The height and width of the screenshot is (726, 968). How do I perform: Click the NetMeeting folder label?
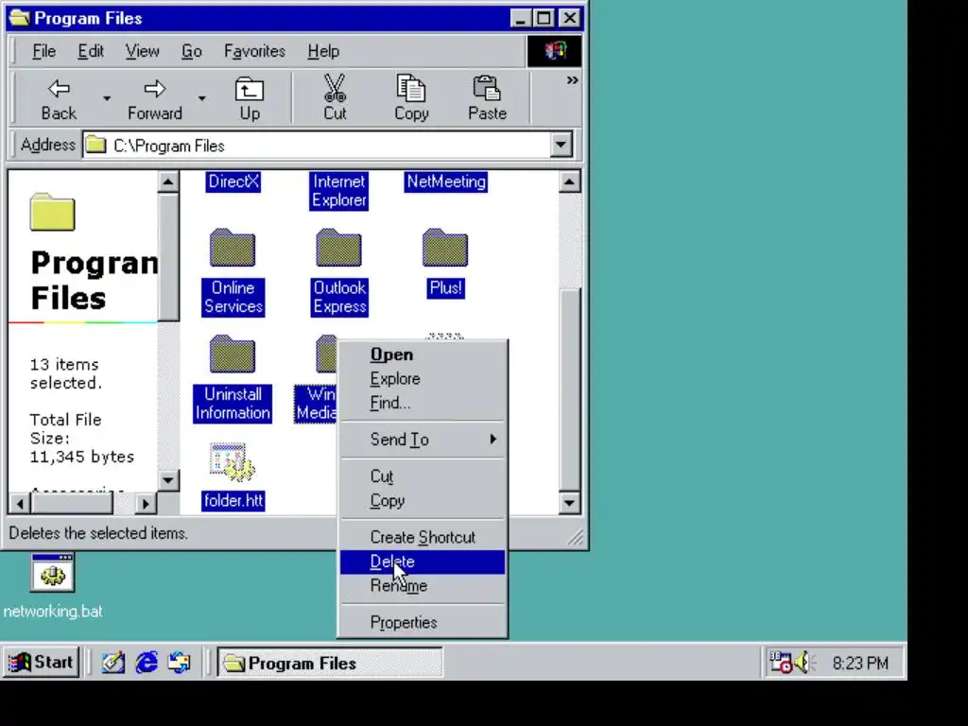(446, 181)
